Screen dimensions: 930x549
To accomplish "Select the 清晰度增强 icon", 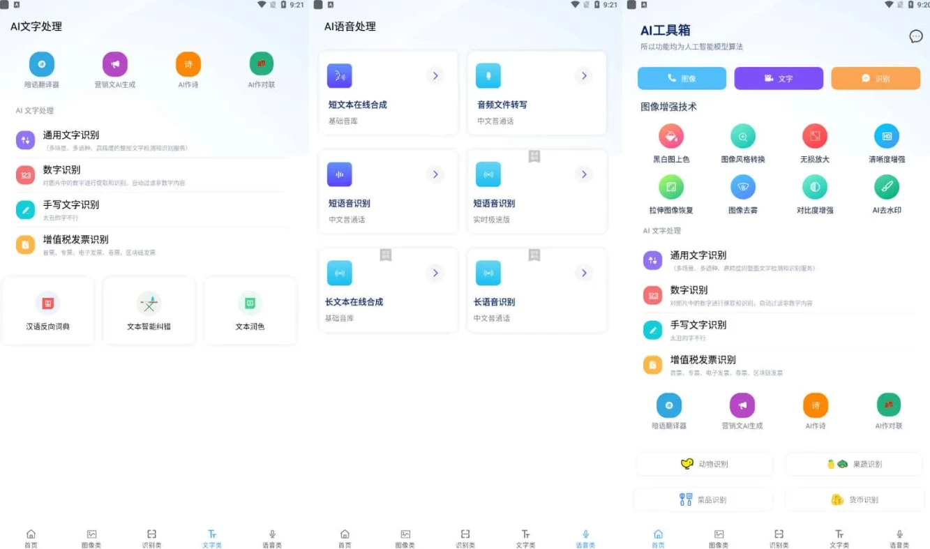I will (x=886, y=137).
